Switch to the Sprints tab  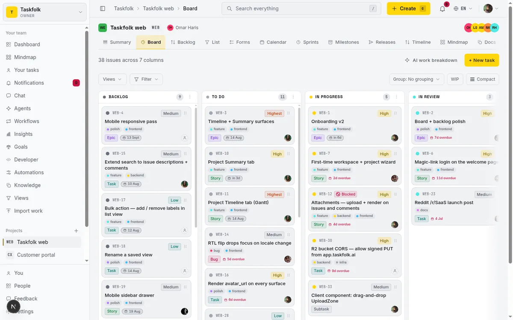click(307, 42)
